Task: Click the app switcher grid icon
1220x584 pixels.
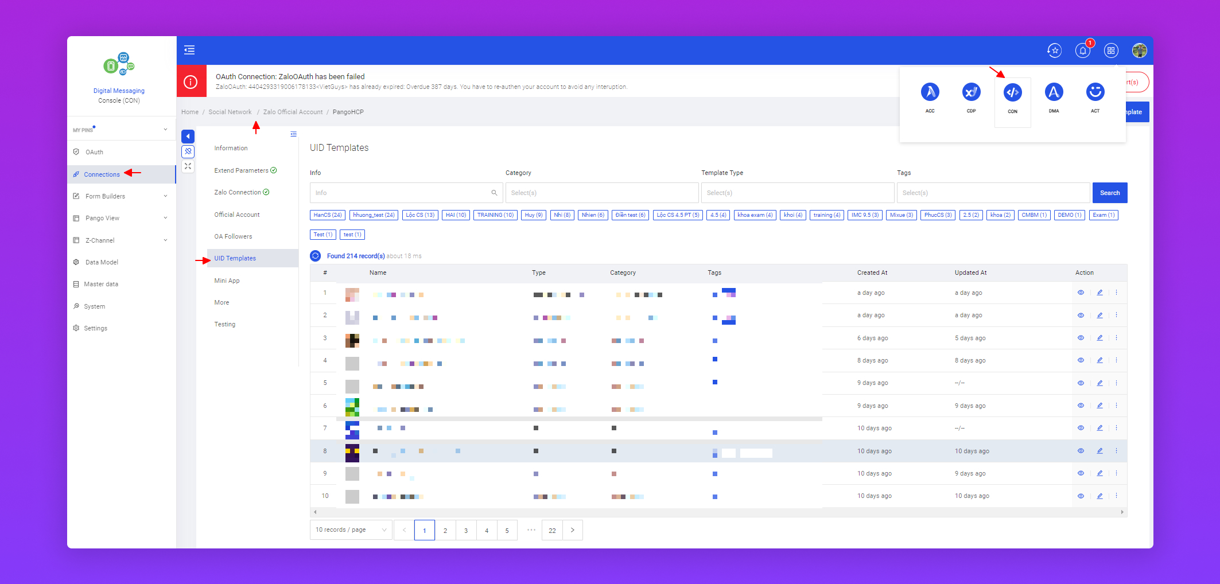Action: 1111,51
